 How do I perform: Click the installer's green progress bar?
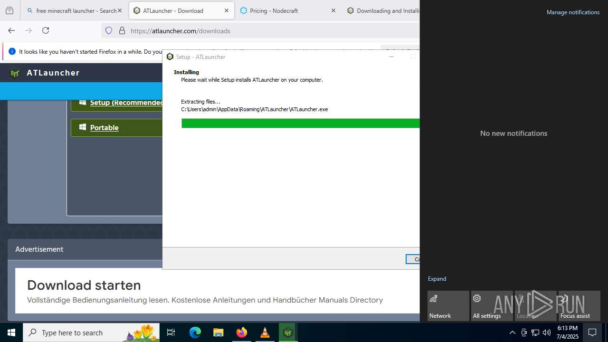pyautogui.click(x=300, y=123)
